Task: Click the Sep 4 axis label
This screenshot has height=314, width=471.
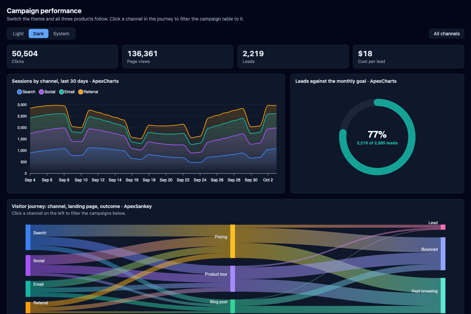Action: tap(30, 180)
